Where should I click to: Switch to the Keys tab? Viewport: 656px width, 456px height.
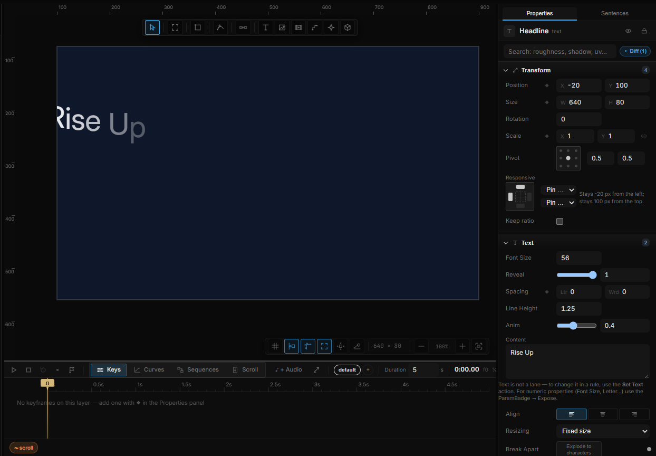tap(109, 370)
